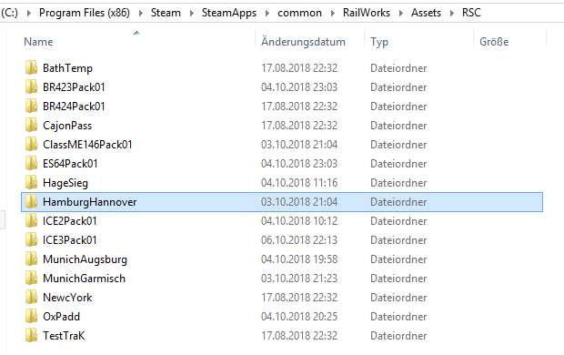The width and height of the screenshot is (564, 355).
Task: Select the ICE3Pack01 folder name
Action: point(70,239)
